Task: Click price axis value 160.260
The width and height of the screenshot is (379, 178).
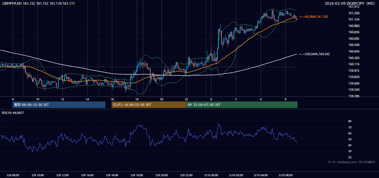Action: 353,58
